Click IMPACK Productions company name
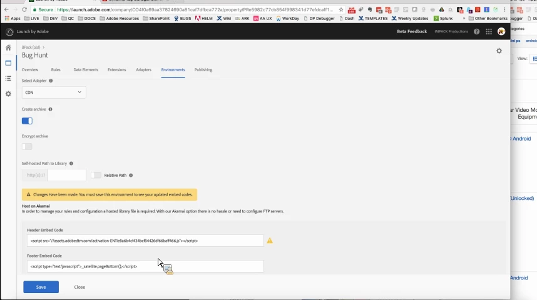537x300 pixels. coord(451,31)
